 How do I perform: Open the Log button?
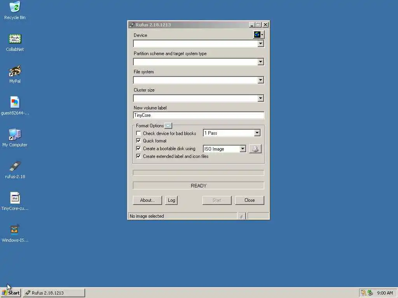(171, 200)
